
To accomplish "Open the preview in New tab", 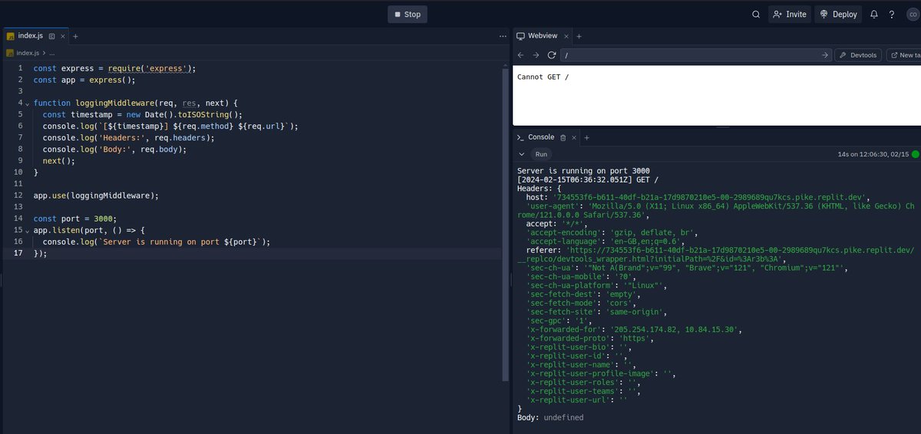I will (x=904, y=55).
